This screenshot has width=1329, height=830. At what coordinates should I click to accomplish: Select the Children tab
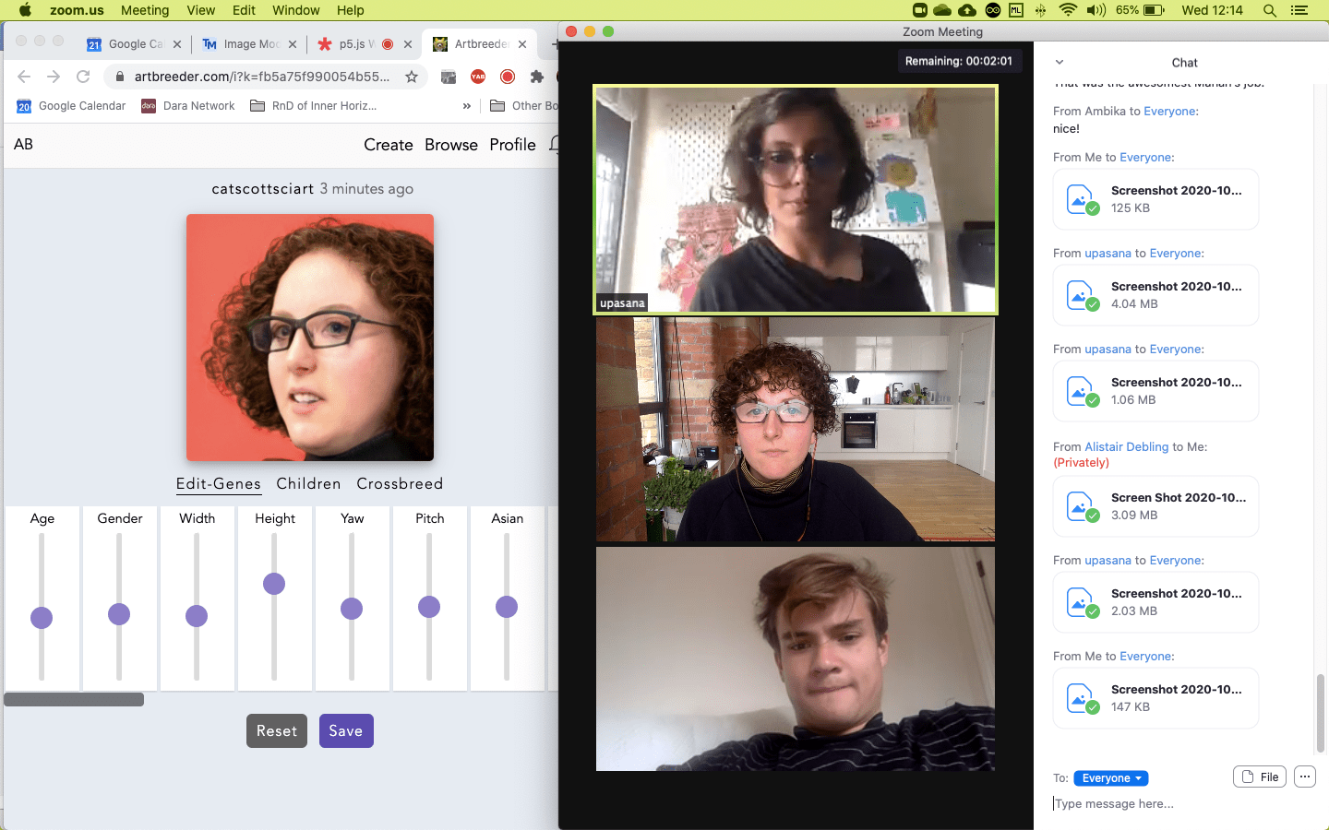tap(308, 484)
